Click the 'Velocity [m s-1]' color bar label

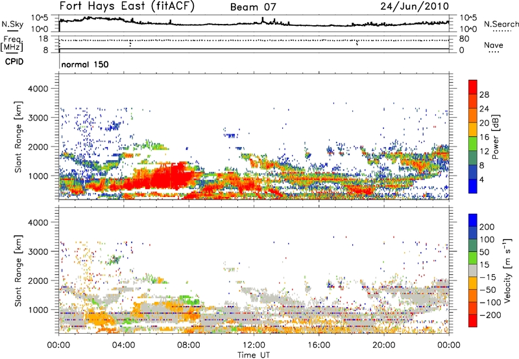click(x=507, y=270)
